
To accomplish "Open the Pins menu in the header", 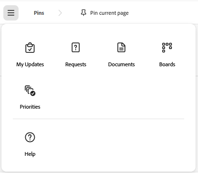I will (x=39, y=13).
